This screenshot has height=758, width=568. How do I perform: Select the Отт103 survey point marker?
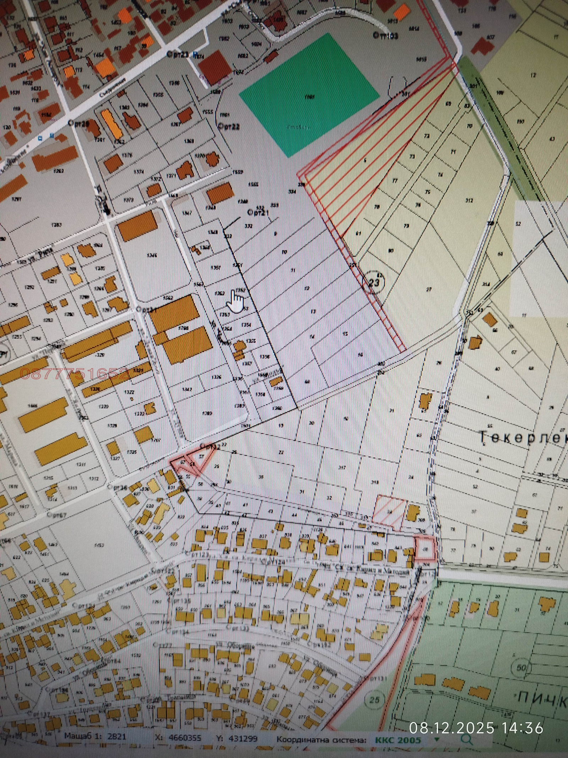pos(385,36)
